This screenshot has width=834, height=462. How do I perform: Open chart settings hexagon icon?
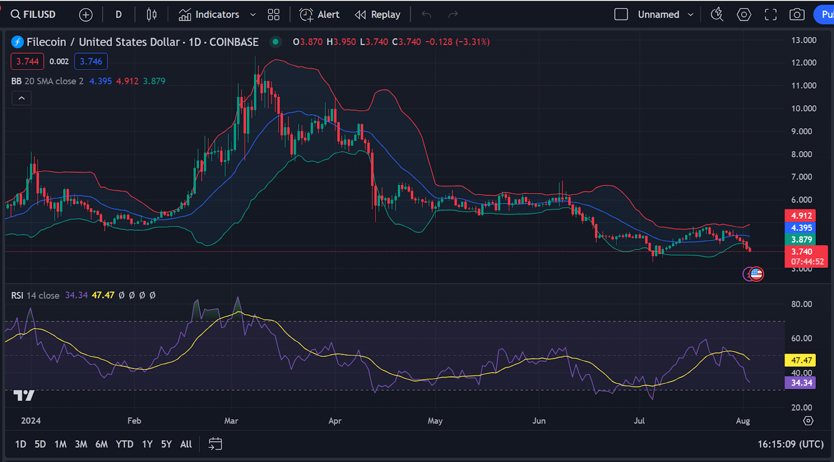pyautogui.click(x=744, y=15)
